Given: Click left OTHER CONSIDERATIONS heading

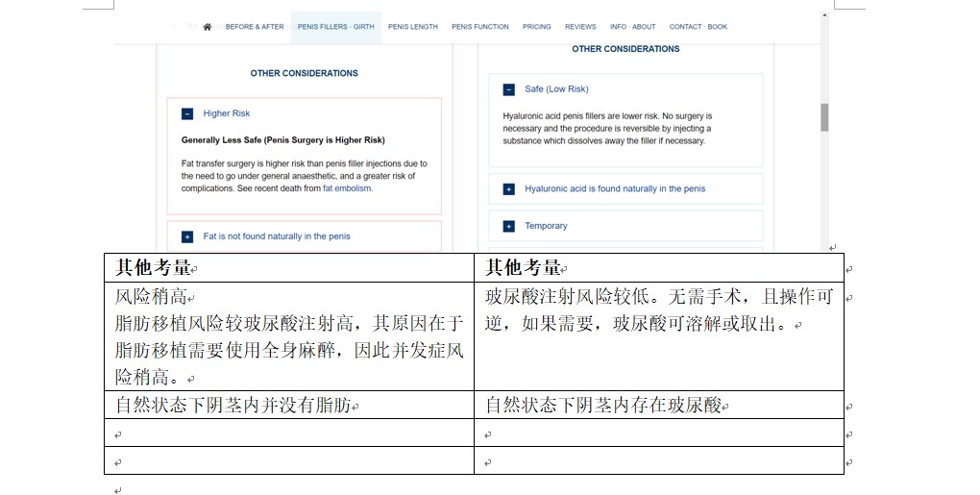Looking at the screenshot, I should coord(304,73).
